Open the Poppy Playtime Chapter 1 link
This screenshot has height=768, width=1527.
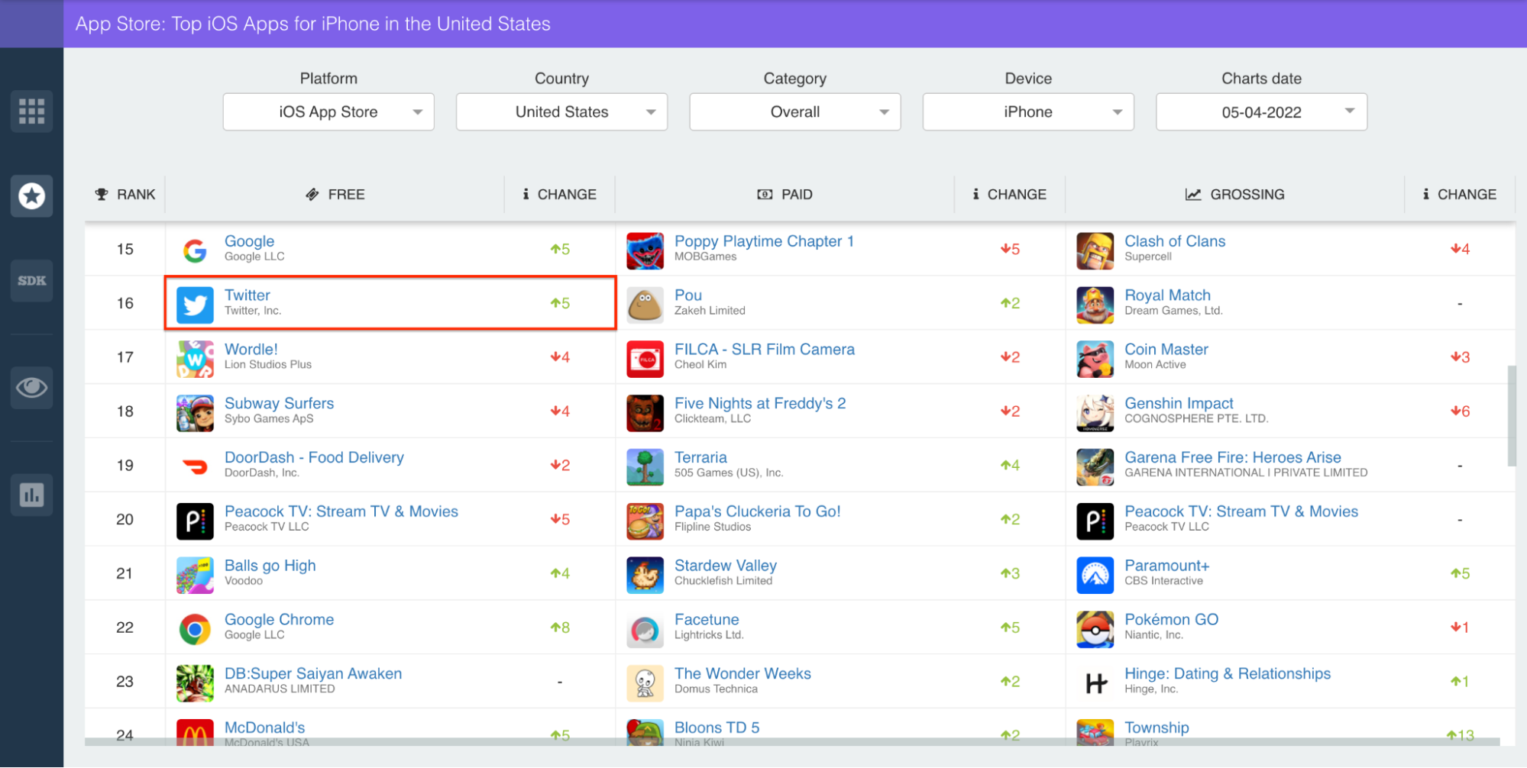[x=764, y=241]
